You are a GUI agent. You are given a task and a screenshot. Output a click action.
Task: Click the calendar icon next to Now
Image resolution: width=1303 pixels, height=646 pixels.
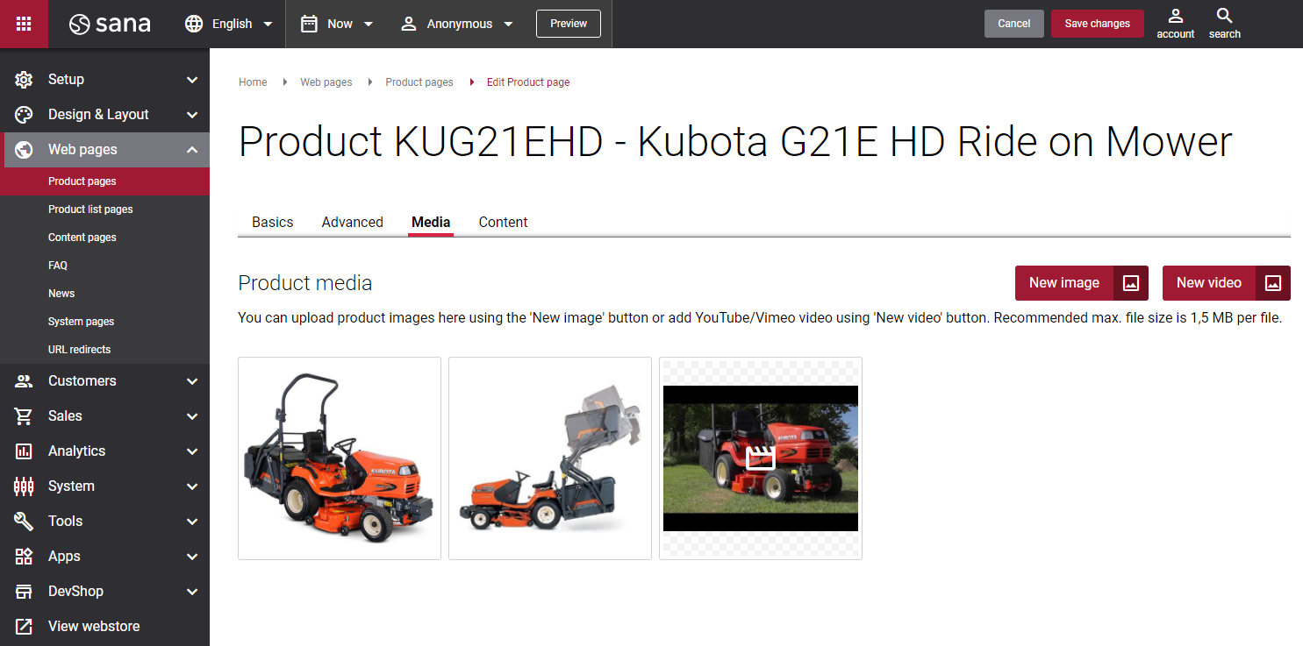(x=309, y=24)
